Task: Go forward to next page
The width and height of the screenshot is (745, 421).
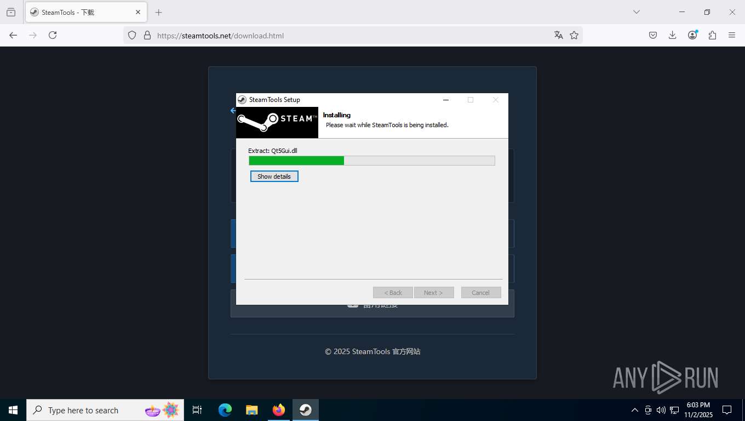Action: (33, 35)
